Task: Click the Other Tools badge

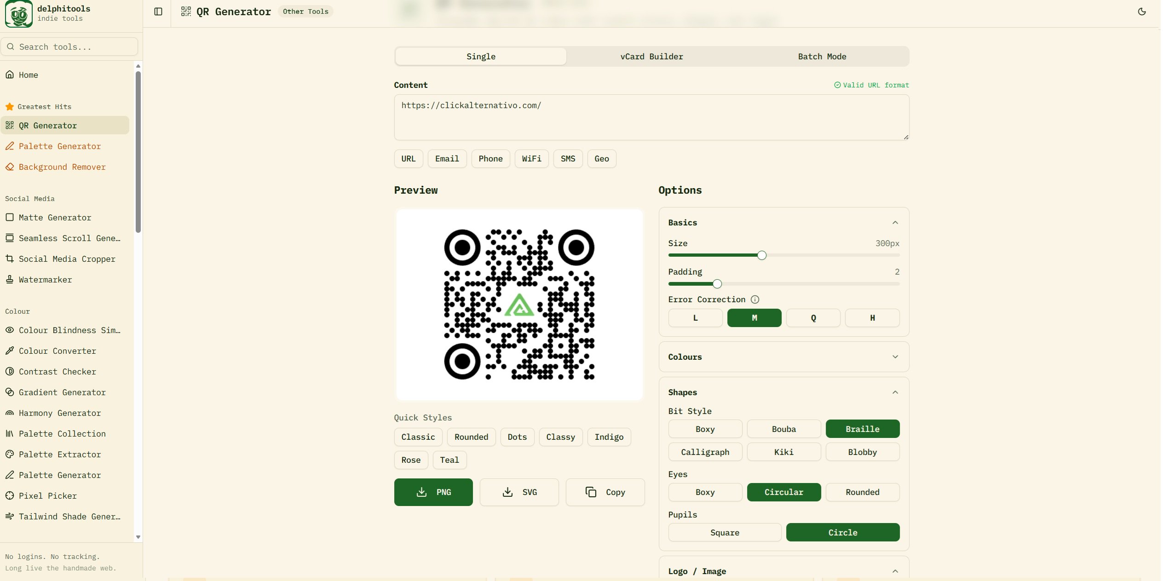Action: pyautogui.click(x=305, y=12)
